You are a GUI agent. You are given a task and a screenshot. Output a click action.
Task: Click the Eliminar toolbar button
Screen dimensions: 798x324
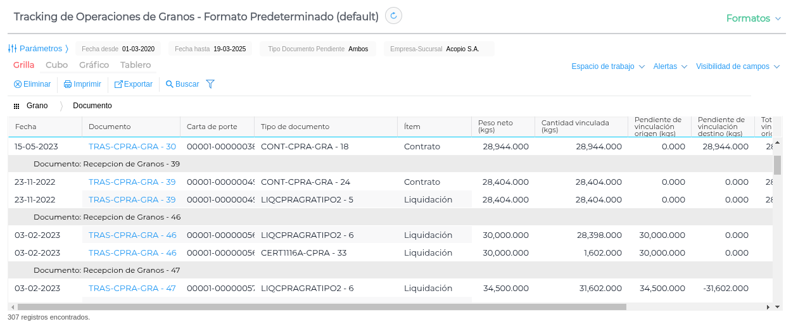[x=32, y=84]
